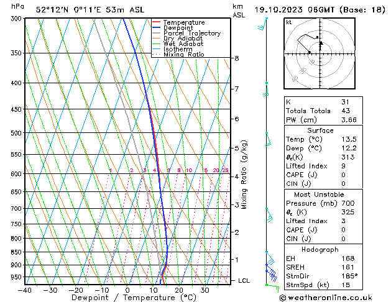Click the CIN (J) label under Most Unstable
The height and width of the screenshot is (302, 391).
(298, 239)
